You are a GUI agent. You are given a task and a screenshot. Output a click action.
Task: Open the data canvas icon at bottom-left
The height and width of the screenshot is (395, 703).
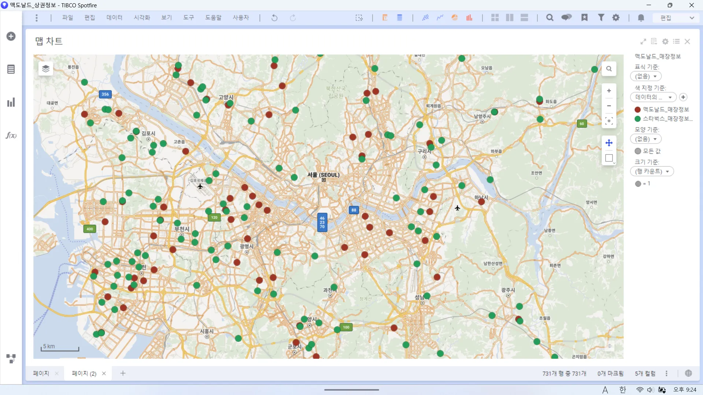(x=11, y=358)
